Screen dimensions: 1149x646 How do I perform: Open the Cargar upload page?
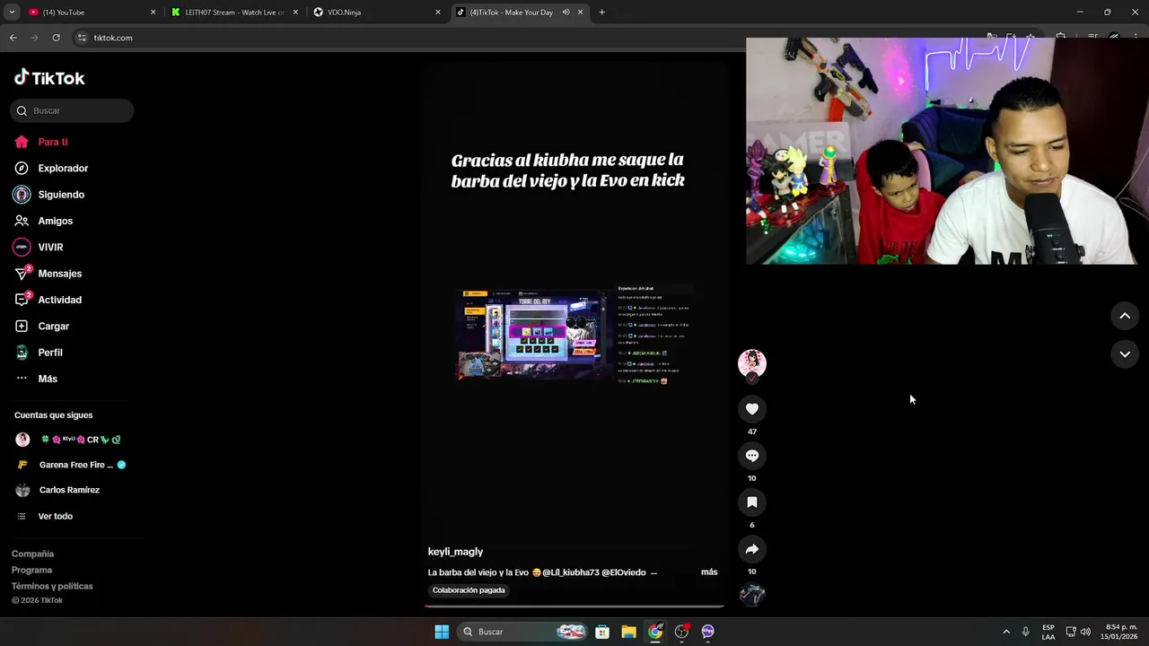[42, 326]
